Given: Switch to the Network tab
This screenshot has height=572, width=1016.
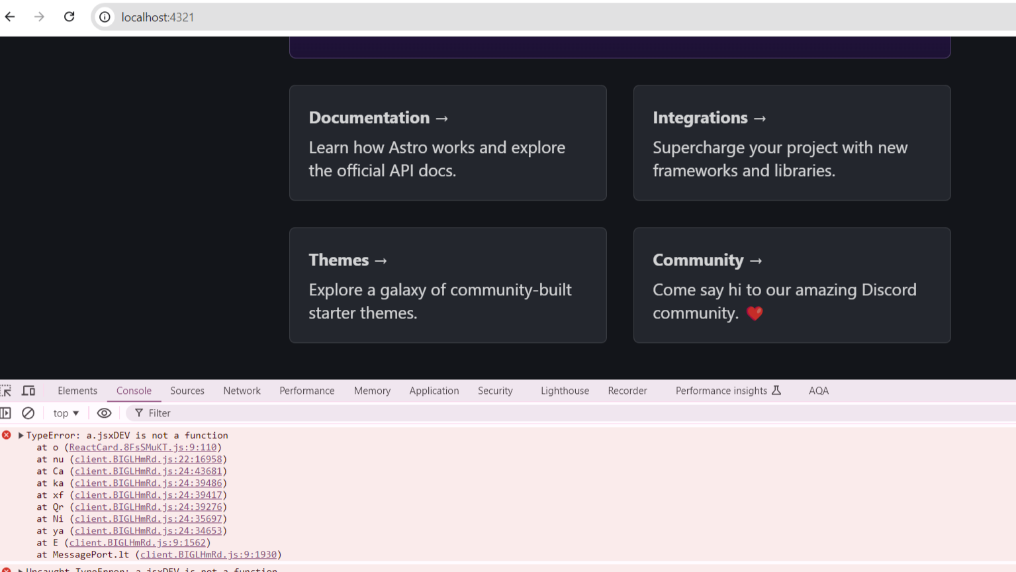Looking at the screenshot, I should (x=242, y=391).
